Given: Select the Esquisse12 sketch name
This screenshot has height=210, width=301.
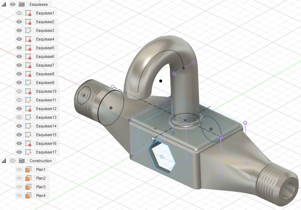Looking at the screenshot, I should click(46, 109).
